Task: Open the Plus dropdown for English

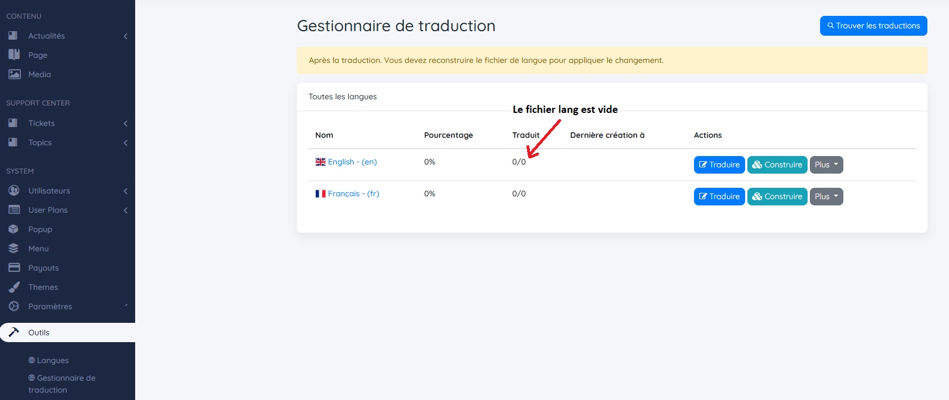Action: 826,165
